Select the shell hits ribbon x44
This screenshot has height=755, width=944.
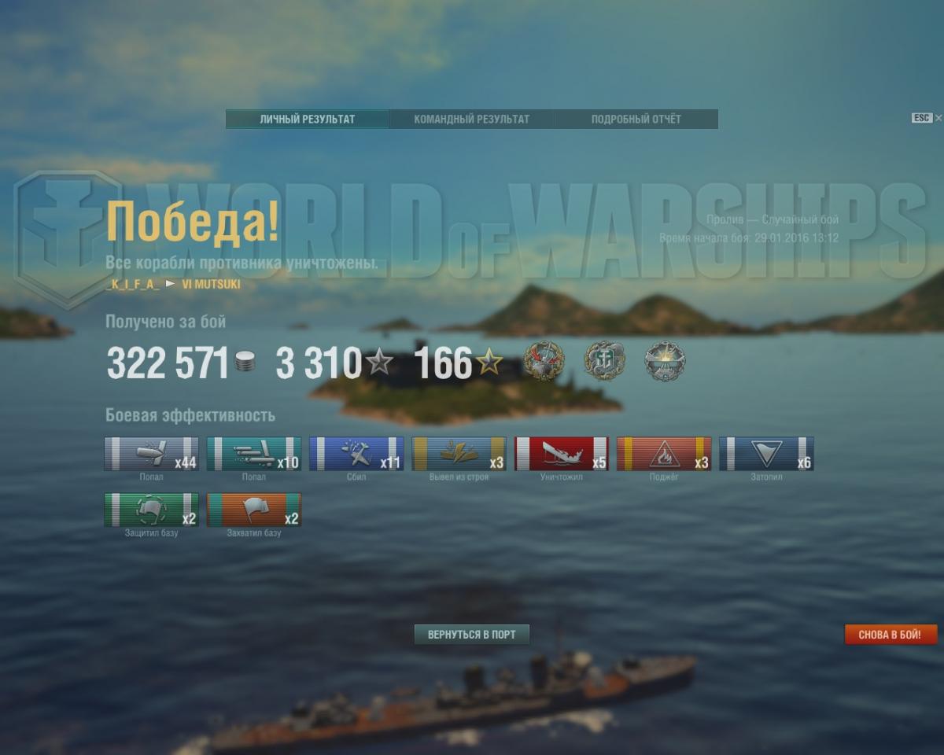click(152, 454)
